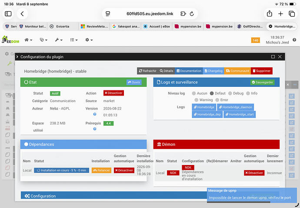The width and height of the screenshot is (300, 208).
Task: Select the Info log level
Action: 248,93
